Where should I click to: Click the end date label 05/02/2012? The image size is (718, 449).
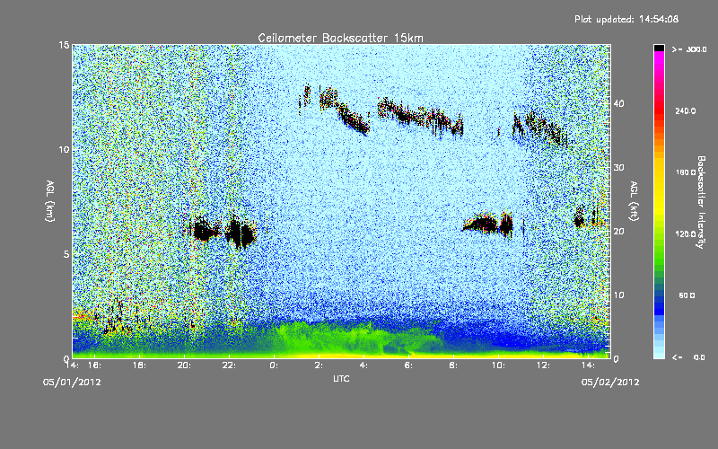610,383
